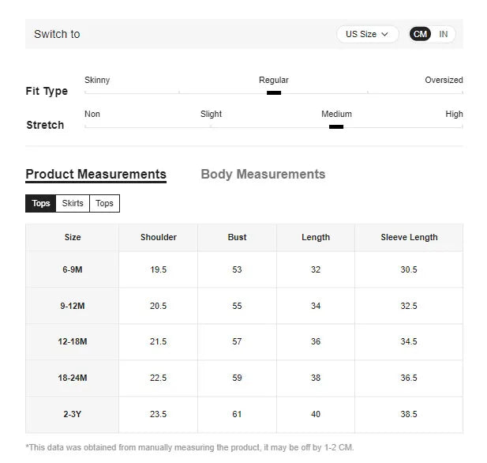Open the Product Measurements tab
Screen dimensions: 487x463
pyautogui.click(x=96, y=175)
